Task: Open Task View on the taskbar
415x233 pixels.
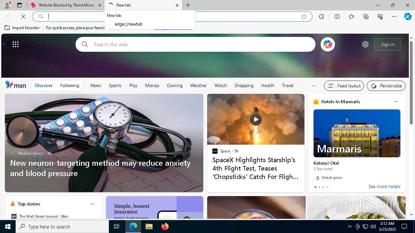Action: pos(117,227)
